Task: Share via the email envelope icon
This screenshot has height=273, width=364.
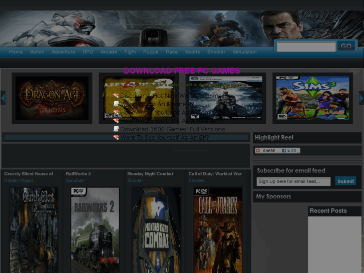Action: (x=294, y=151)
